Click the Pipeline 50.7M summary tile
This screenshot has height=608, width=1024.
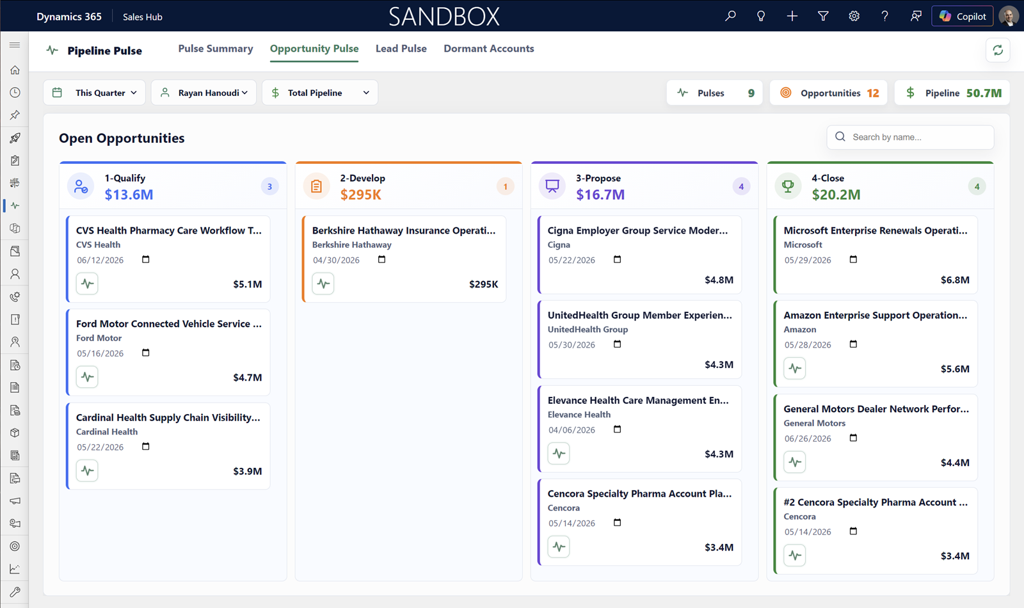[x=952, y=93]
